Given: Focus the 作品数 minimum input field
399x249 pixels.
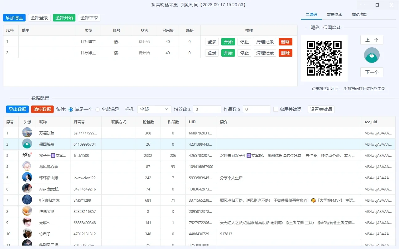Looking at the screenshot, I should pos(257,109).
